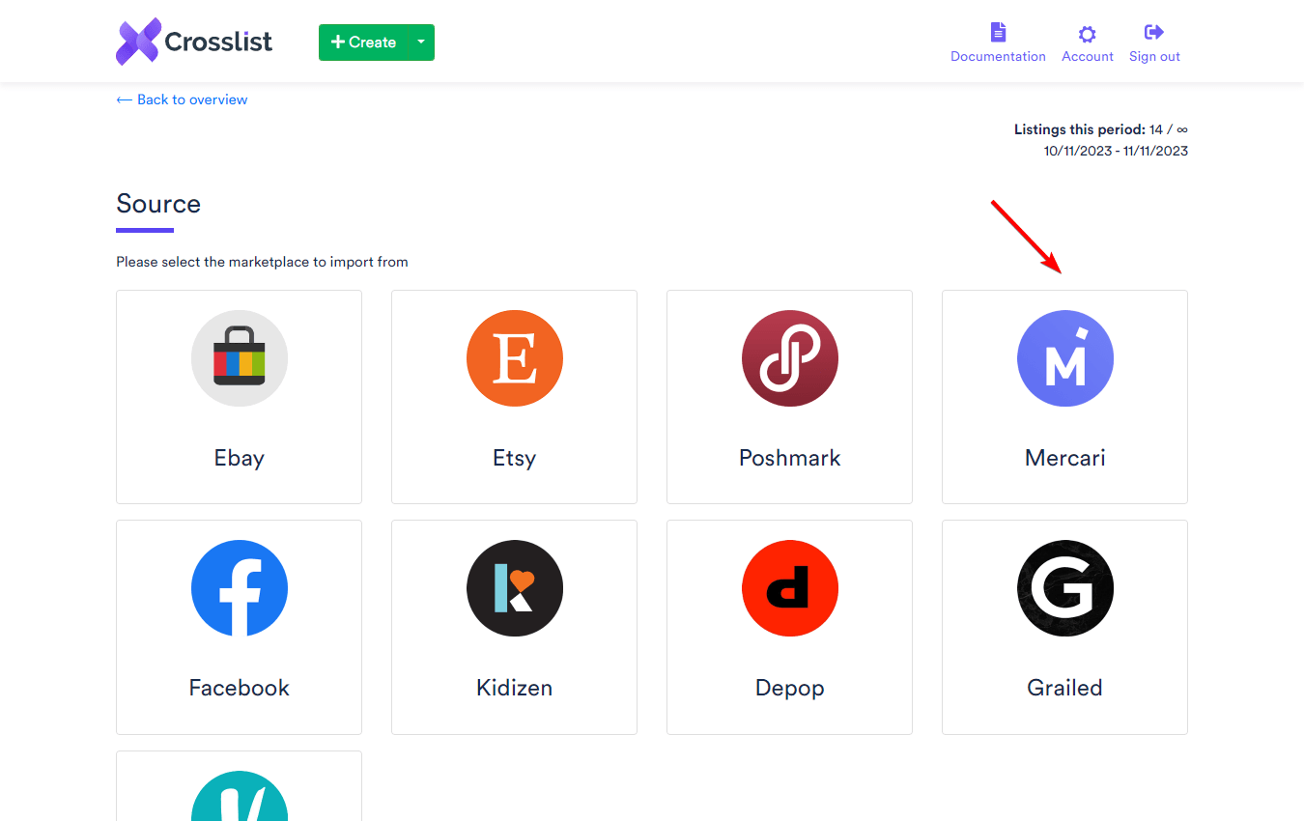Screen dimensions: 1304x821
Task: Select the Depop red icon
Action: click(790, 588)
